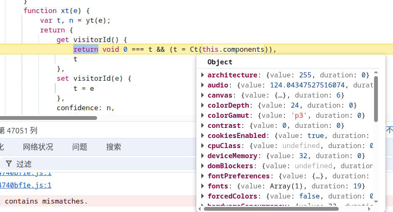The width and height of the screenshot is (393, 212).
Task: Click the code editor horizontal scrollbar
Action: tap(48, 118)
